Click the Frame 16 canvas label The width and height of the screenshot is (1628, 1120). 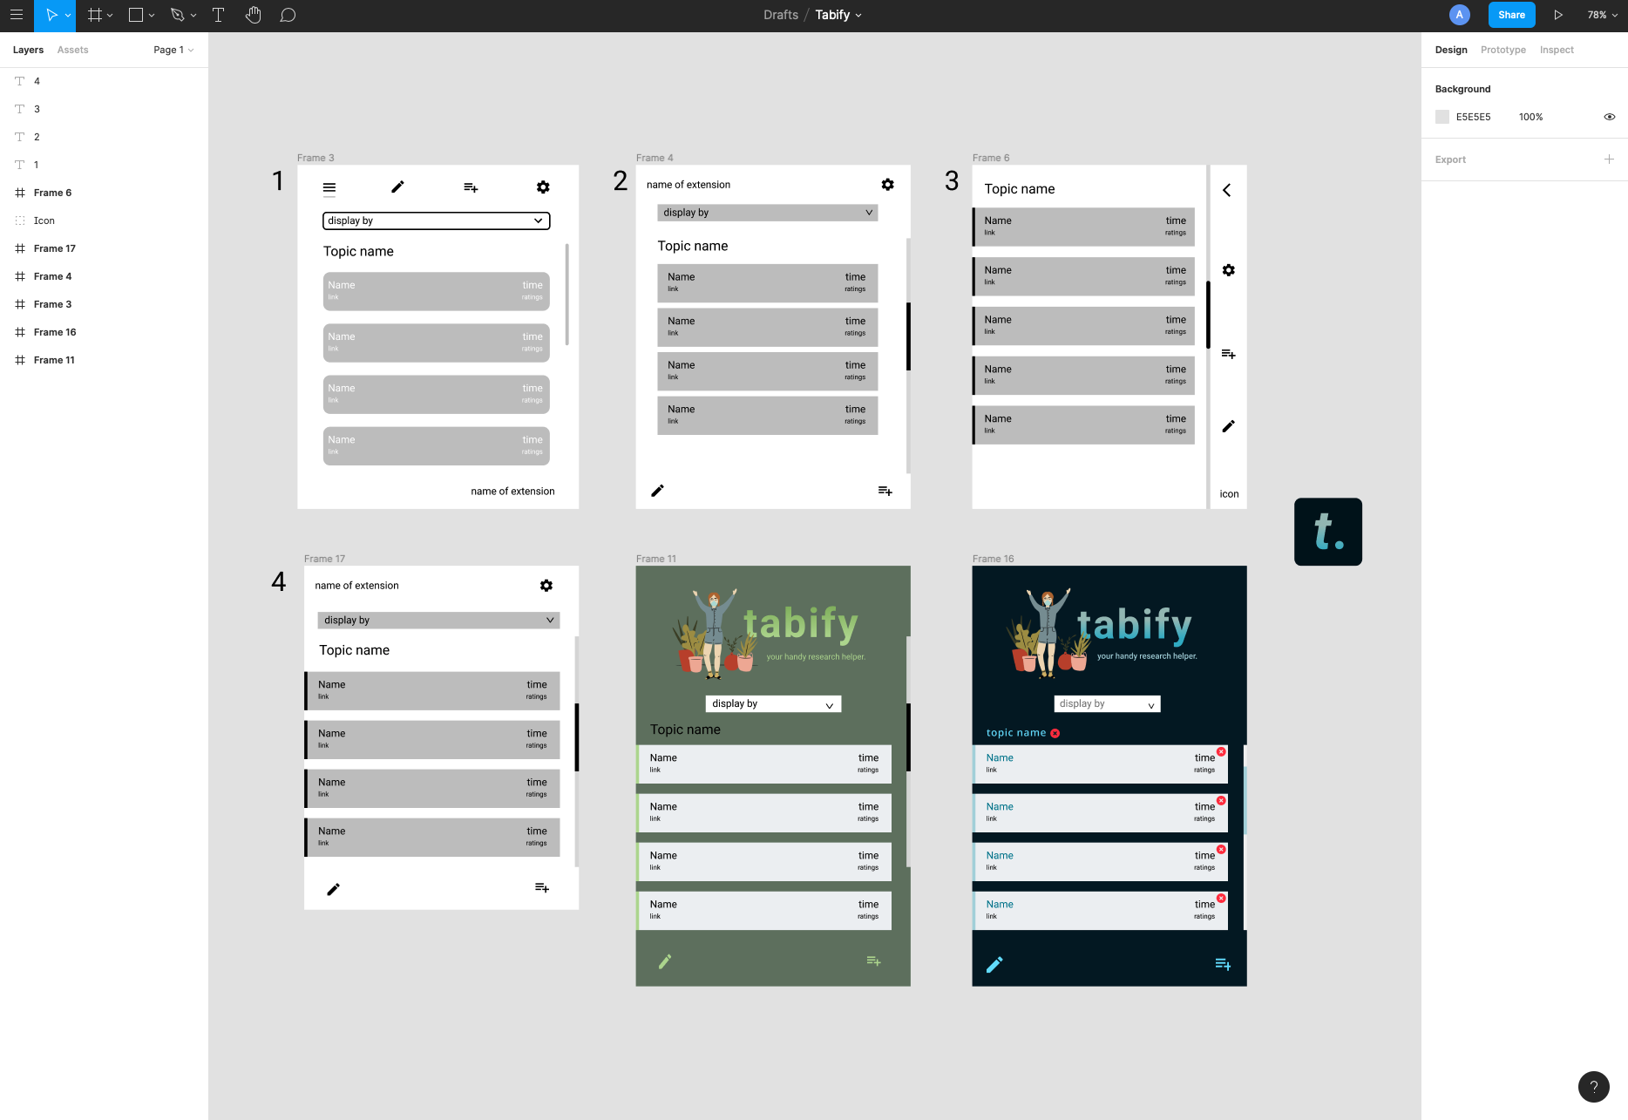(x=993, y=559)
